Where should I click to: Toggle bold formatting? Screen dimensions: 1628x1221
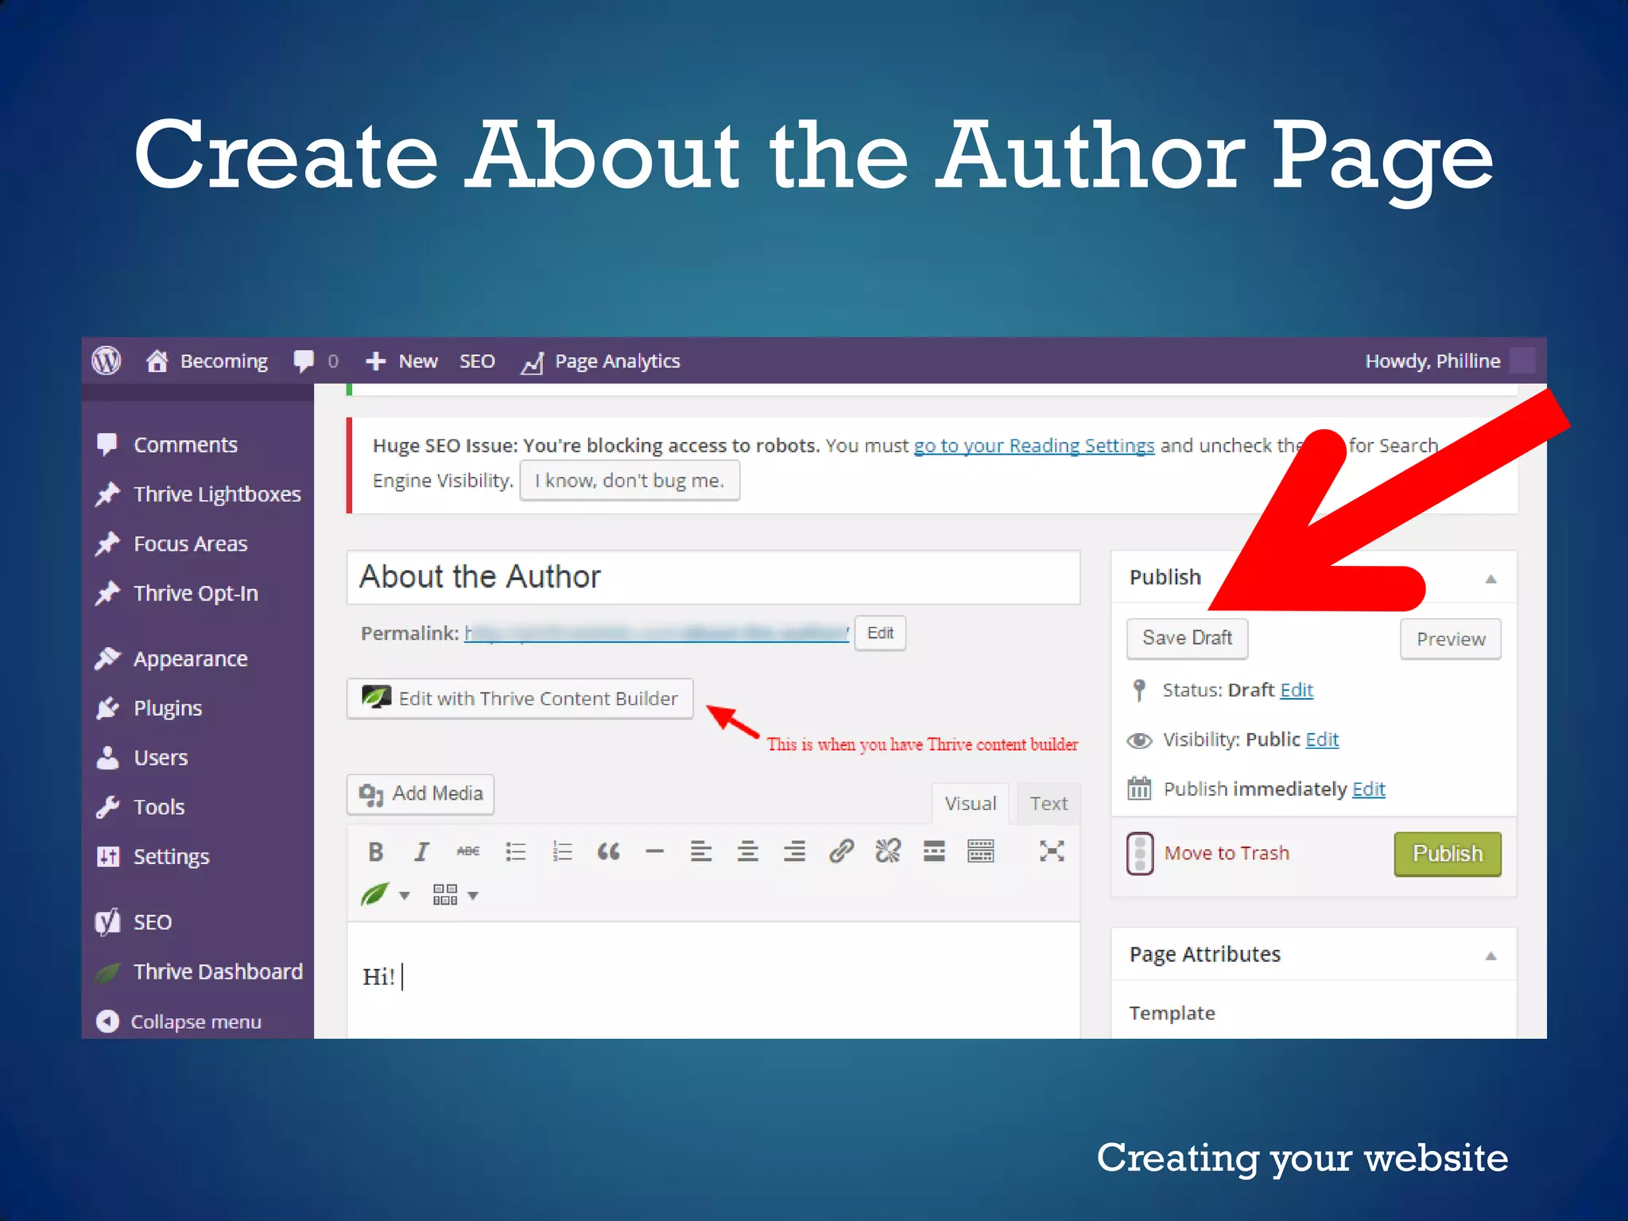pos(376,852)
